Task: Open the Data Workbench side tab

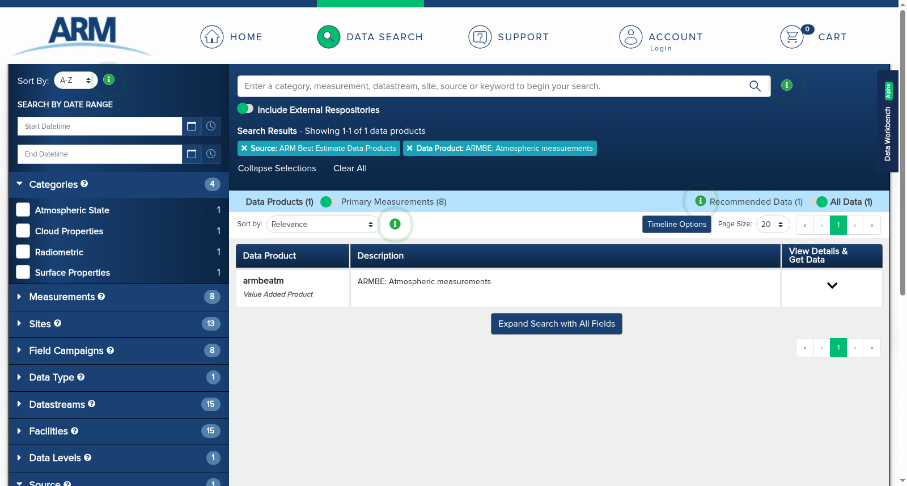Action: [888, 121]
